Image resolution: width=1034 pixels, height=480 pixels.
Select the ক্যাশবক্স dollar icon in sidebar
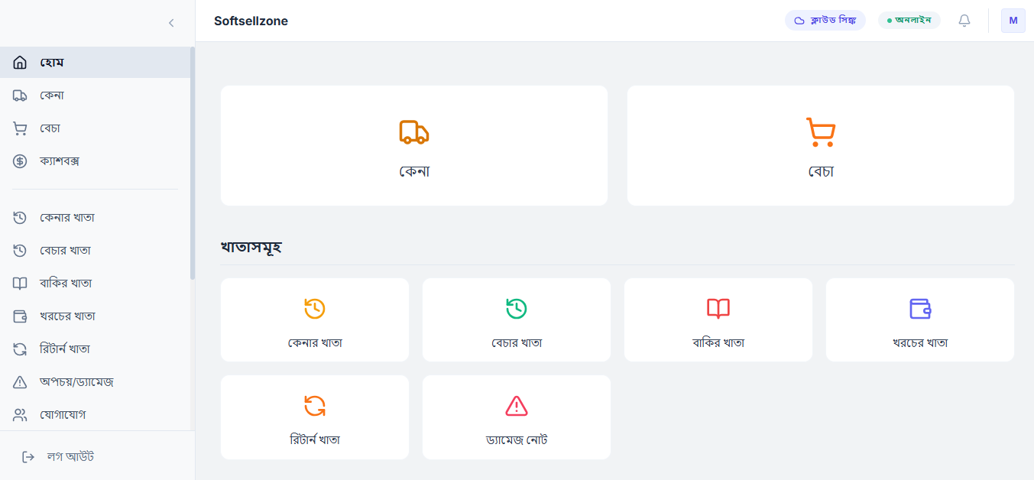20,161
